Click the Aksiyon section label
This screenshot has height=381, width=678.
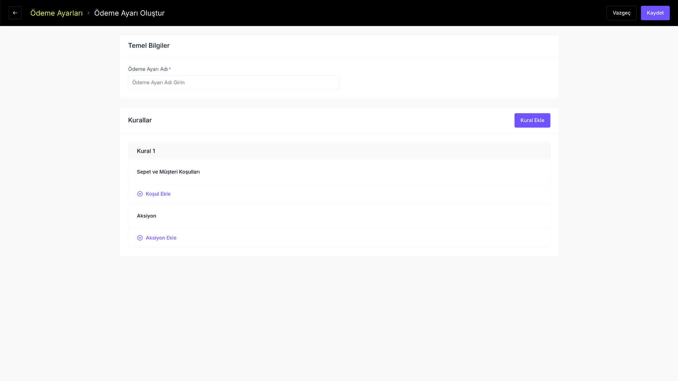147,216
